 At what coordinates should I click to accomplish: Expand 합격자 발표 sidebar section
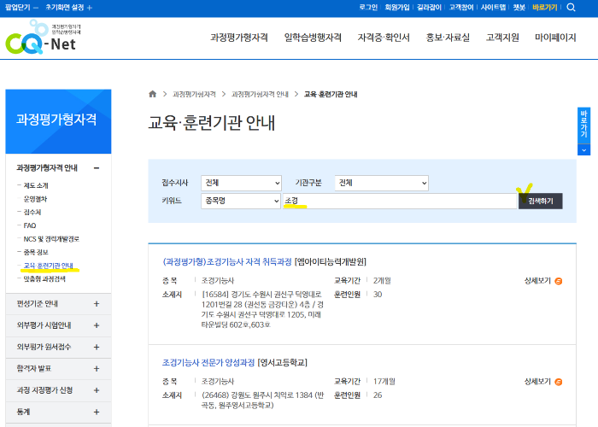tap(97, 369)
